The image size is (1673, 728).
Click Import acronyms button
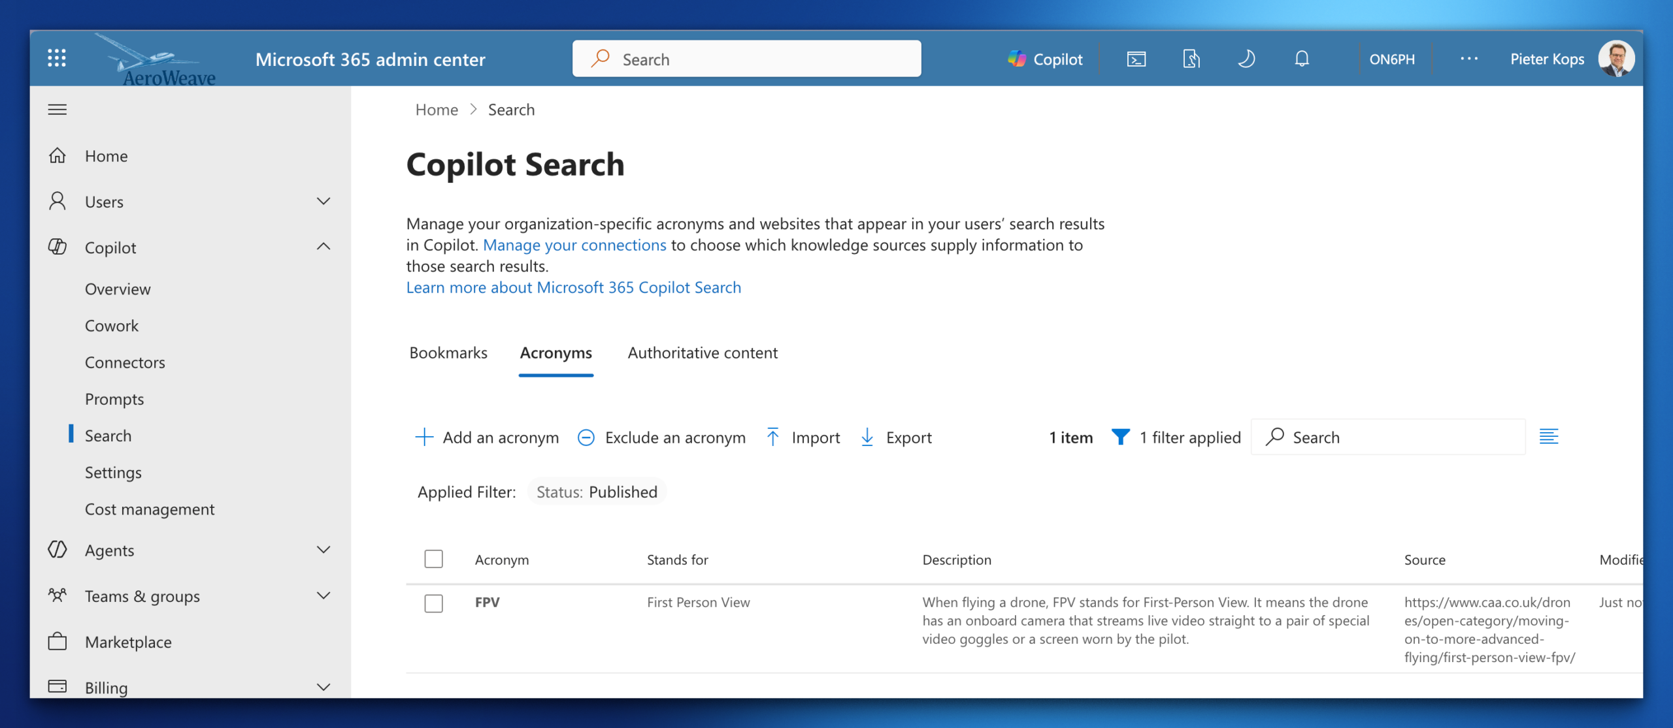[x=803, y=437]
